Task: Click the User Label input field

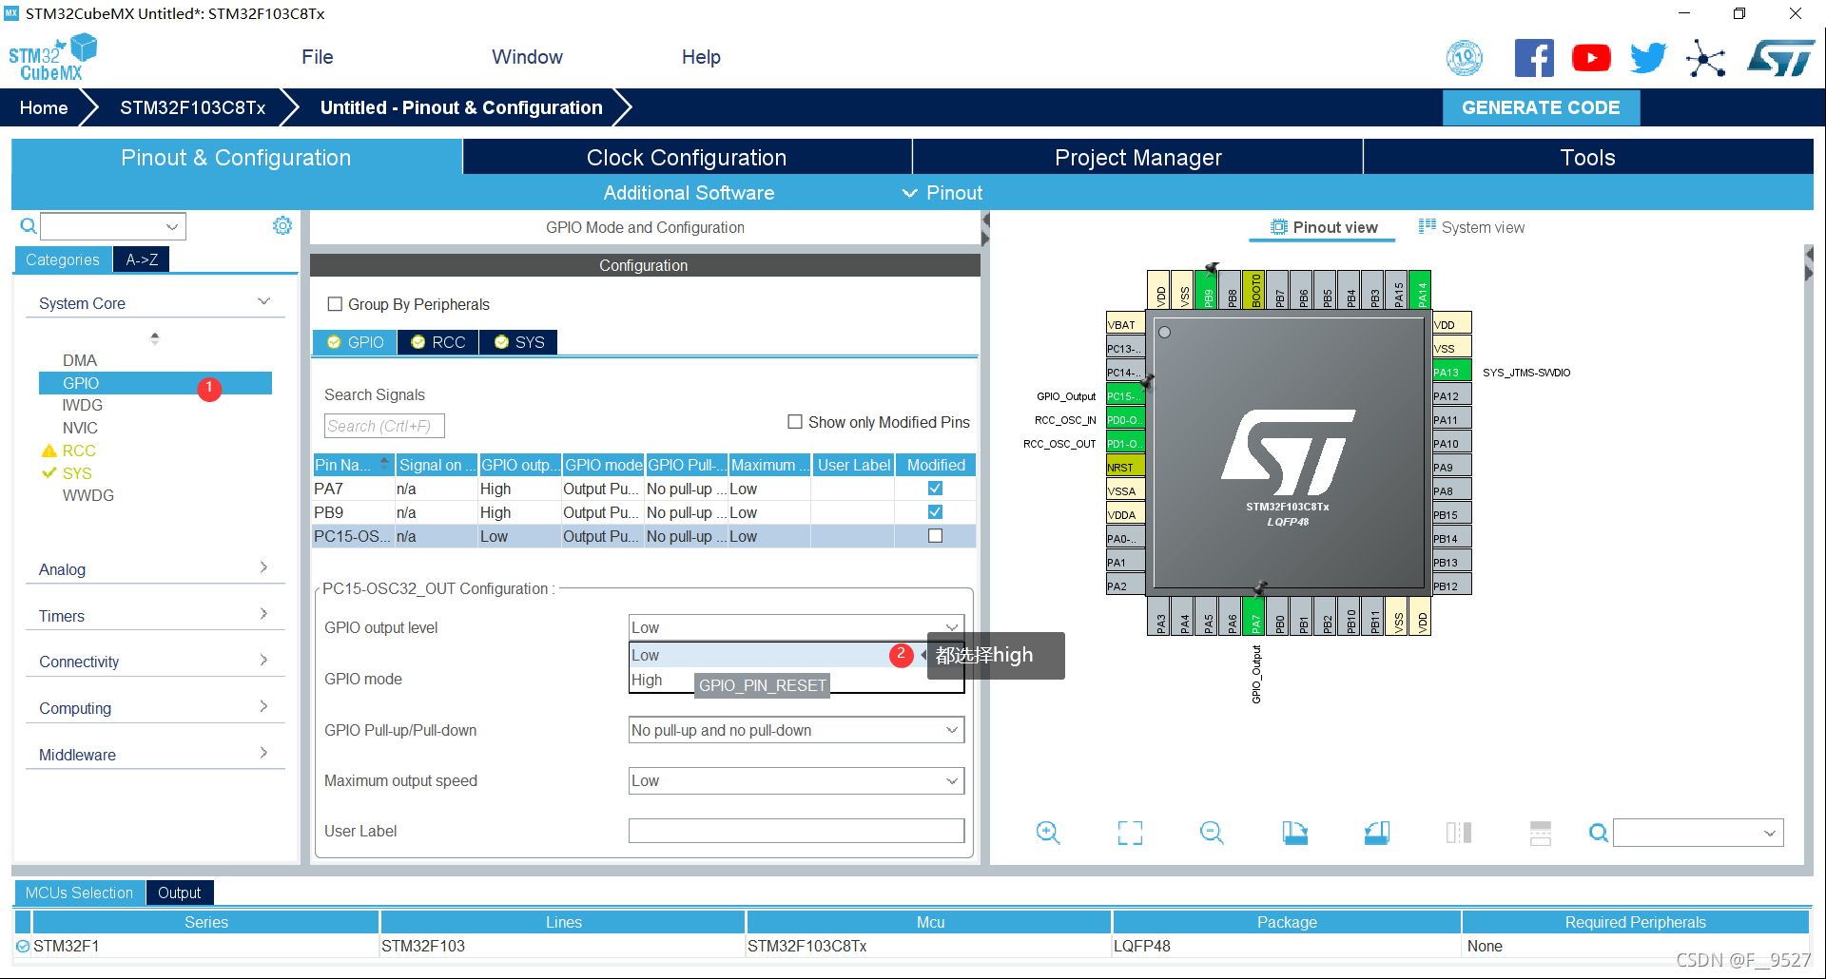Action: [x=796, y=831]
